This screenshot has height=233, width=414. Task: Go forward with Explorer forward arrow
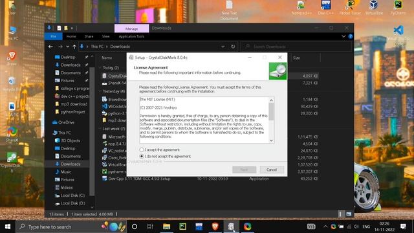(60, 47)
